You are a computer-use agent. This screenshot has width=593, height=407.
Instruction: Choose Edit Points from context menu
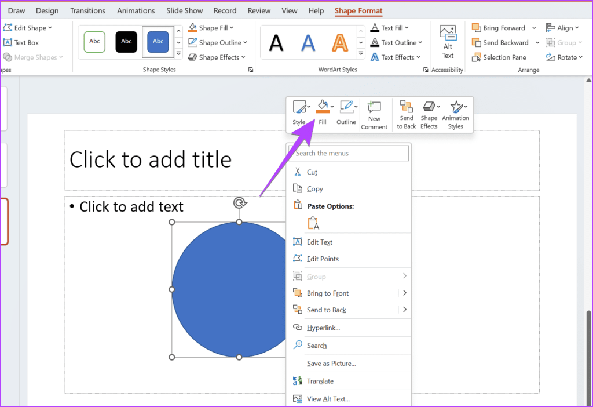pos(323,259)
